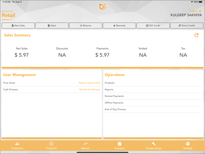This screenshot has height=154, width=205.
Task: Refresh the Sales Summary with the reload icon
Action: [x=197, y=35]
